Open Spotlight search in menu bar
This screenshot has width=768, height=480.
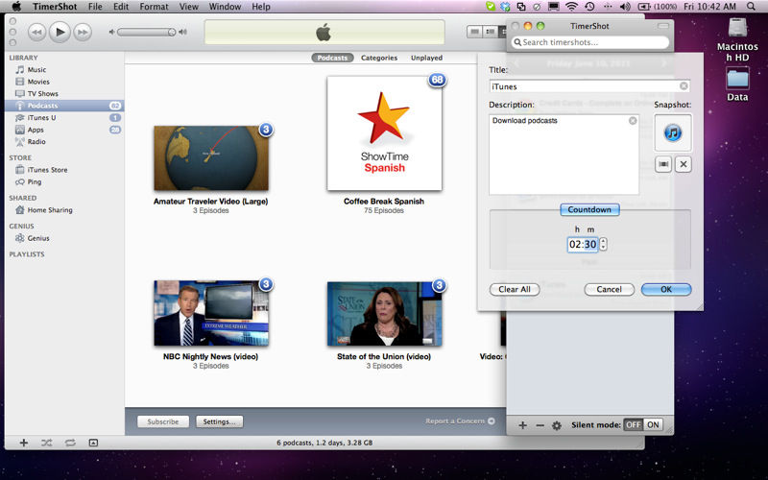tap(751, 7)
